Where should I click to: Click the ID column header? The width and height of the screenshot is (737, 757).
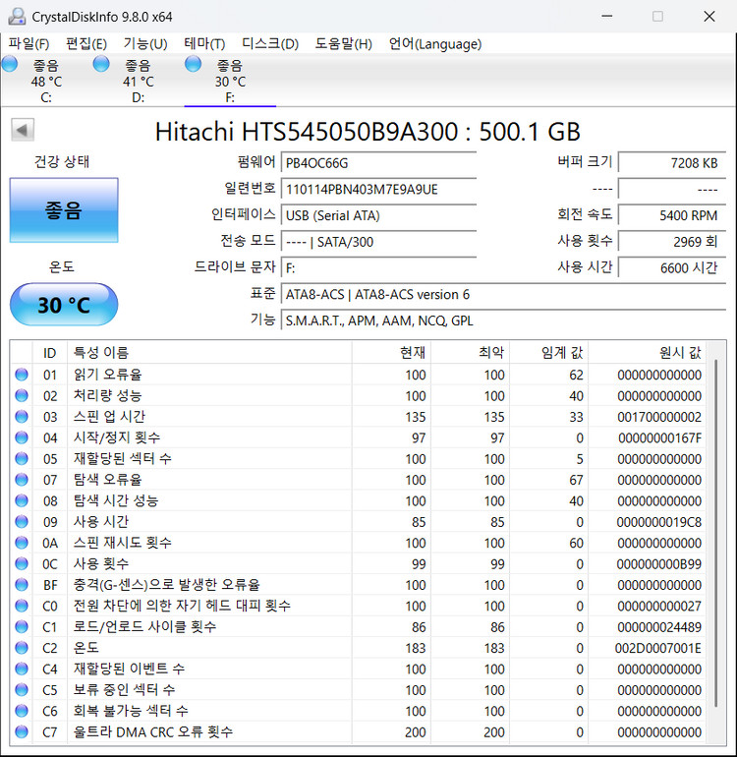(x=50, y=352)
